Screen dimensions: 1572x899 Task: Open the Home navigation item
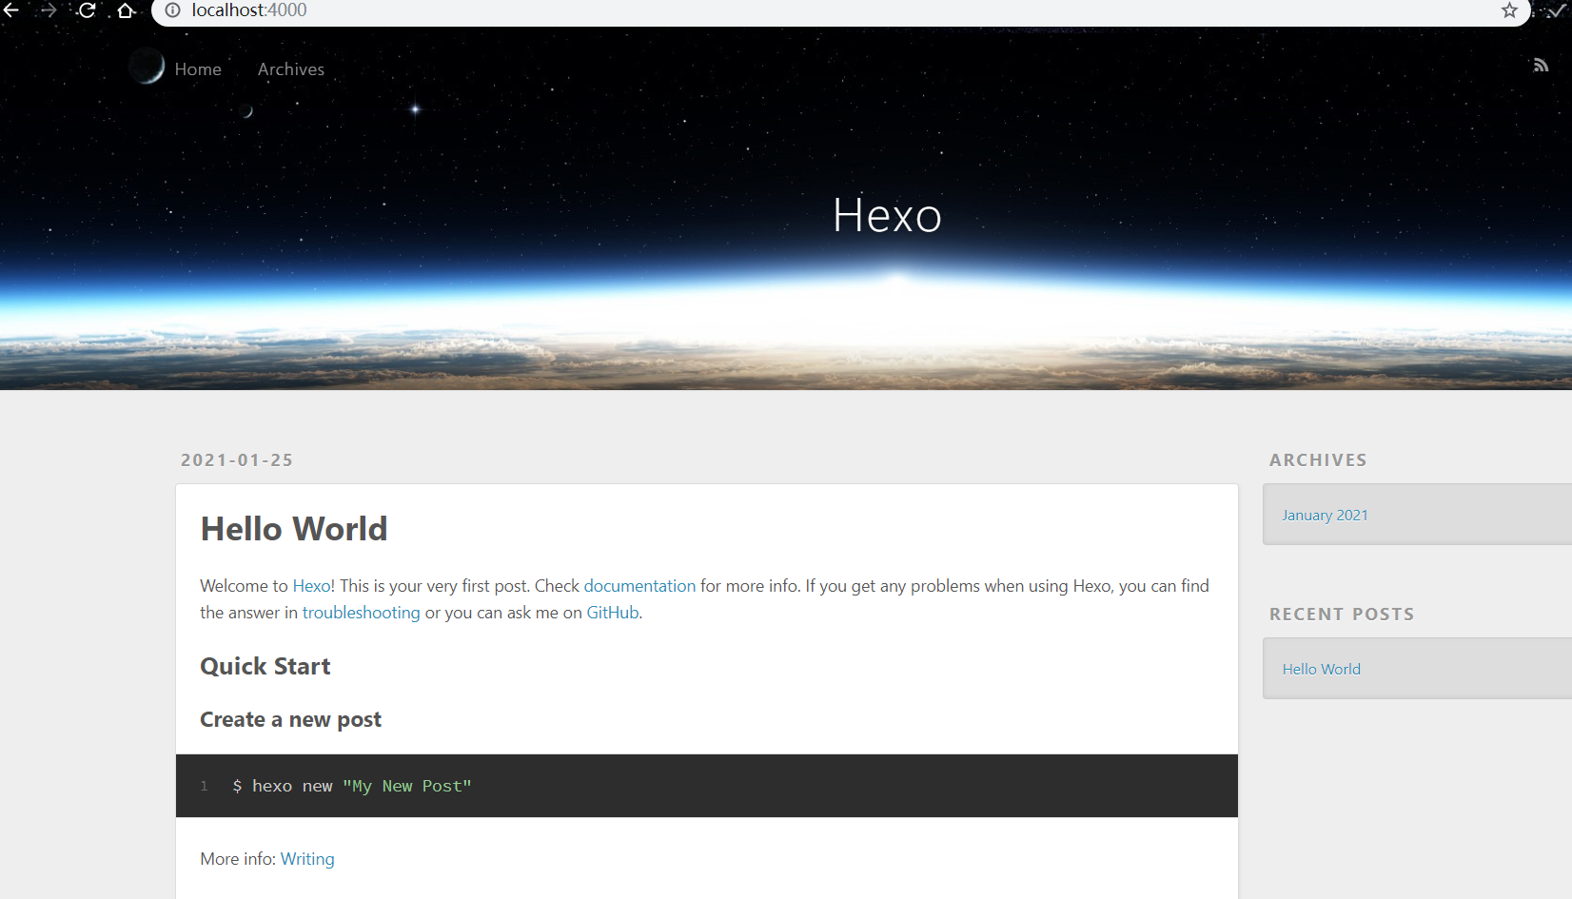coord(198,69)
